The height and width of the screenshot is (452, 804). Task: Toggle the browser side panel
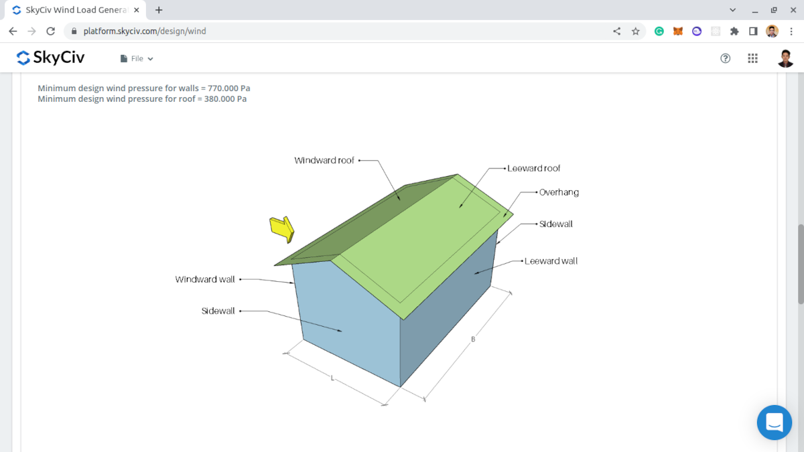tap(753, 31)
